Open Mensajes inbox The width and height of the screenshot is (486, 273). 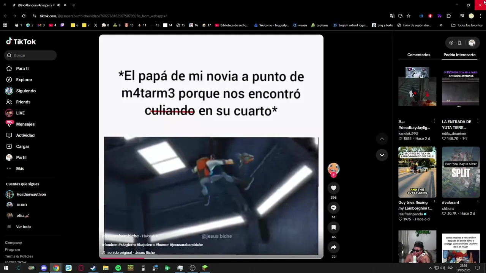[25, 124]
